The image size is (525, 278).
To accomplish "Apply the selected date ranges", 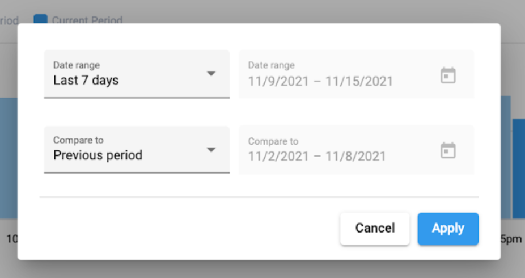I will pyautogui.click(x=448, y=229).
